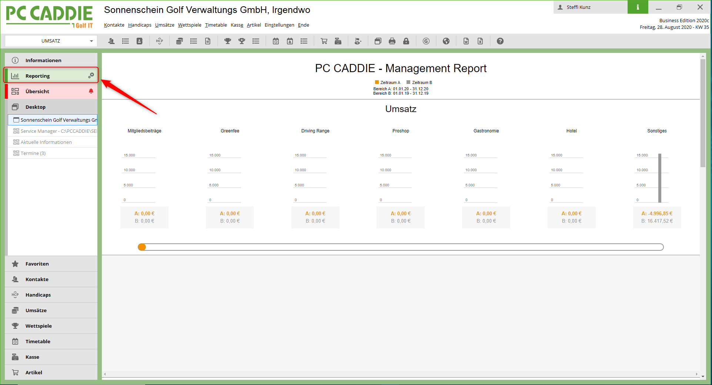Click the Übersicht notification bell
The height and width of the screenshot is (385, 712).
point(91,91)
